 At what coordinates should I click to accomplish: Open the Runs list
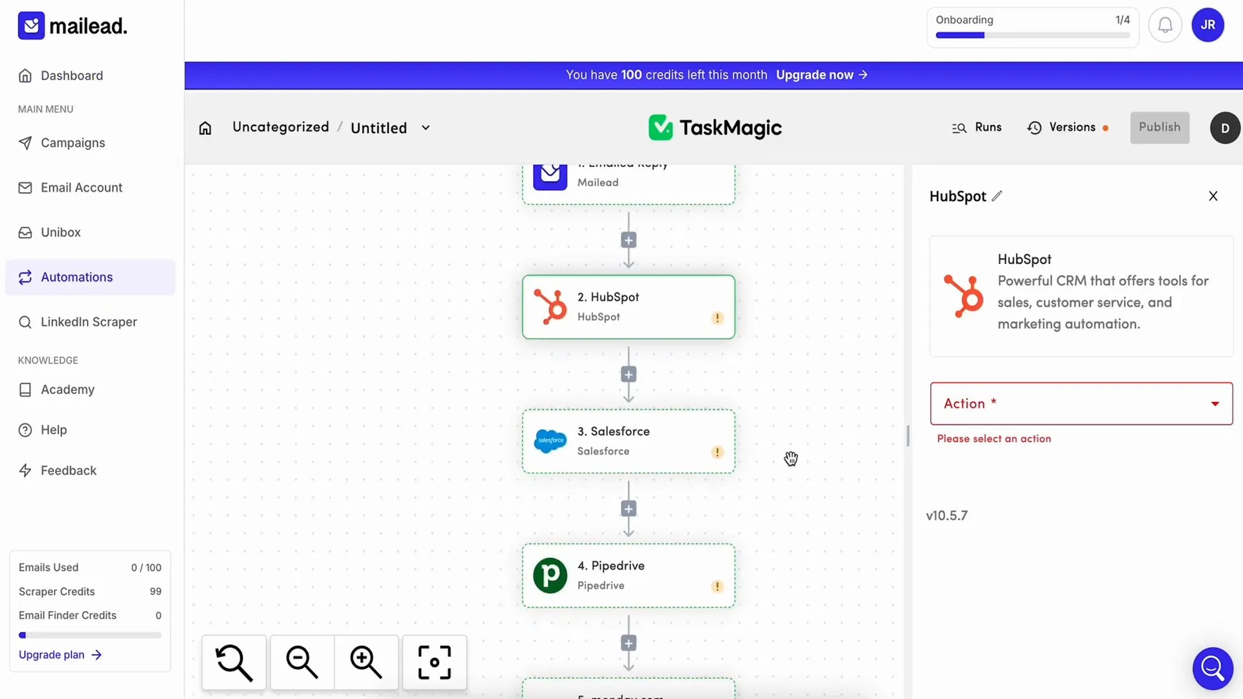coord(976,128)
